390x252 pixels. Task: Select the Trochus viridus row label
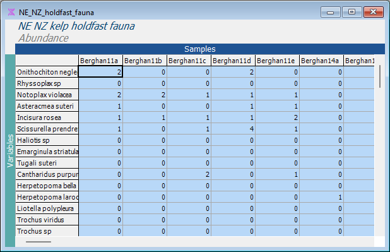pos(47,220)
